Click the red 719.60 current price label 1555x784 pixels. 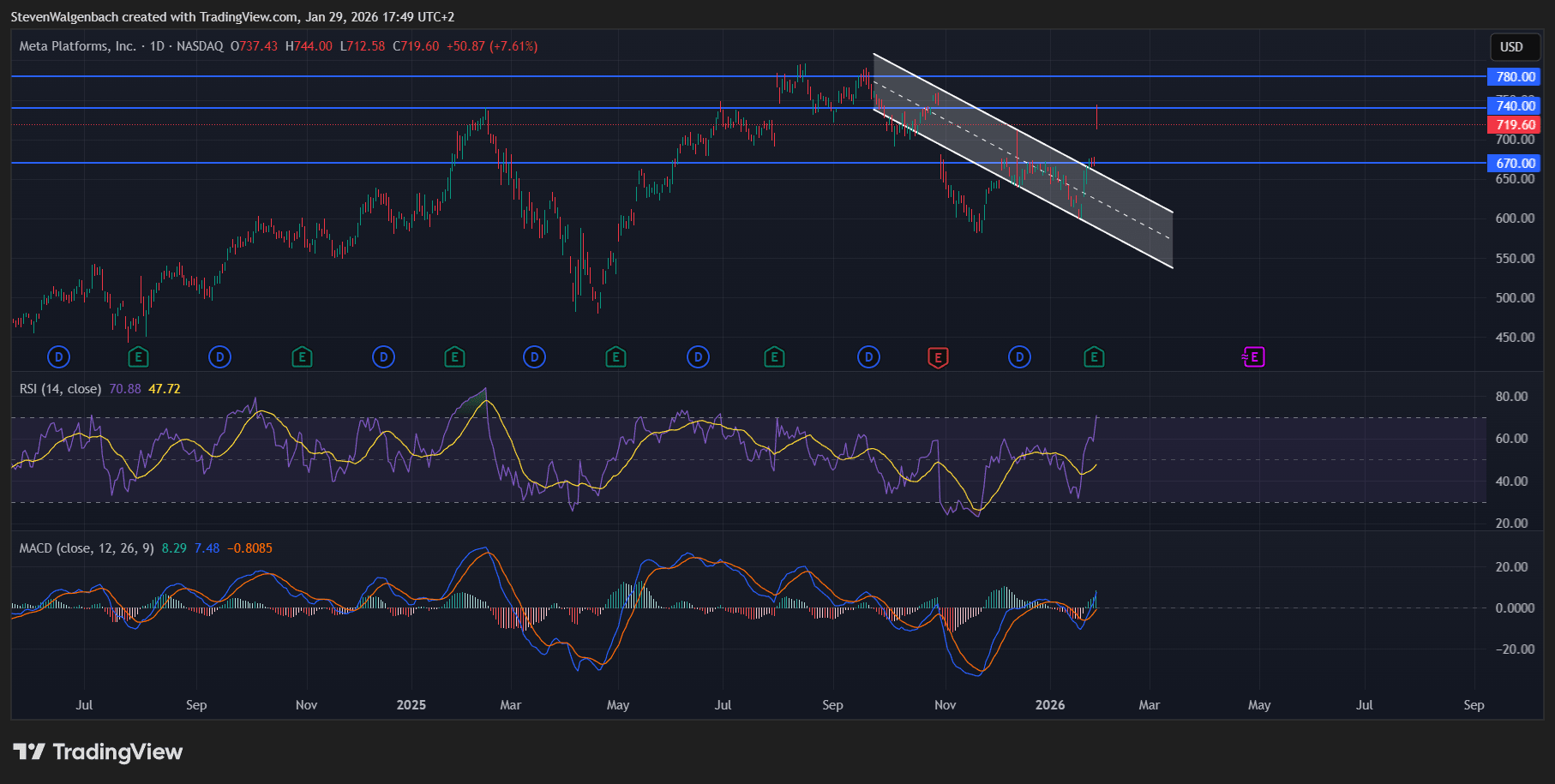tap(1515, 125)
